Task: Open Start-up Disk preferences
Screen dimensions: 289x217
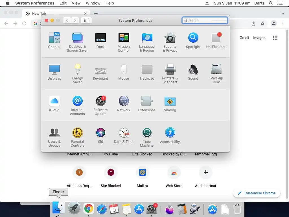Action: point(216,74)
